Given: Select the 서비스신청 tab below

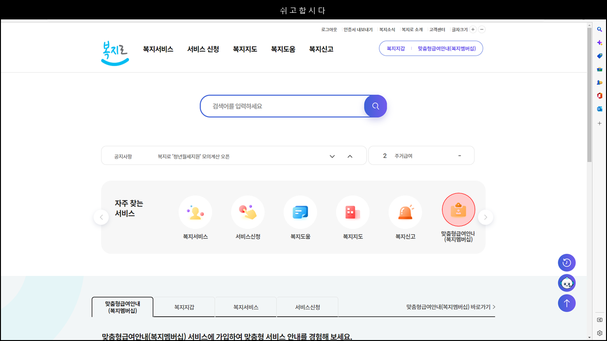Looking at the screenshot, I should click(307, 307).
